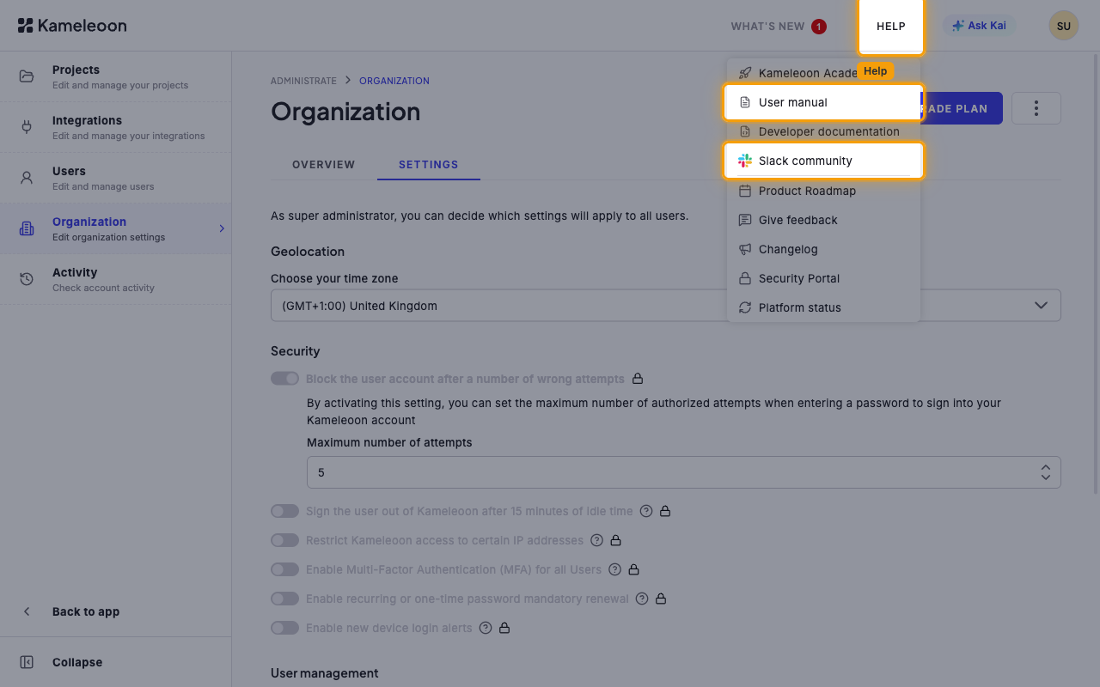This screenshot has height=687, width=1100.
Task: Open the Projects sidebar item label
Action: (x=76, y=70)
